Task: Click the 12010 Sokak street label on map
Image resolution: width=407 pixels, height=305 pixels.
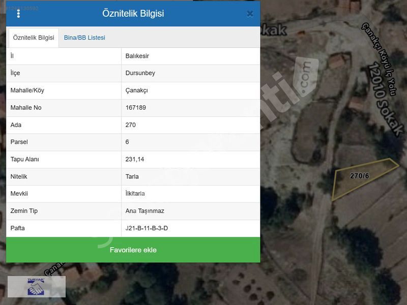Action: [x=384, y=99]
